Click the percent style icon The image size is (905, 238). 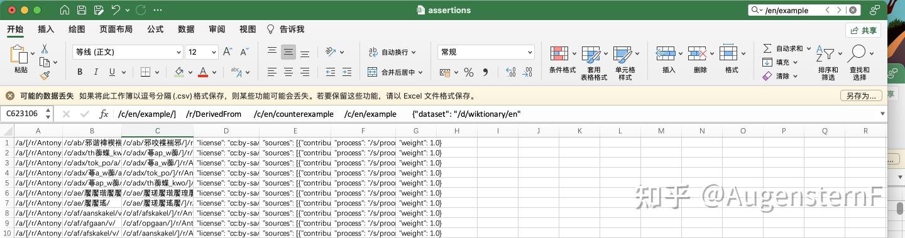point(468,72)
